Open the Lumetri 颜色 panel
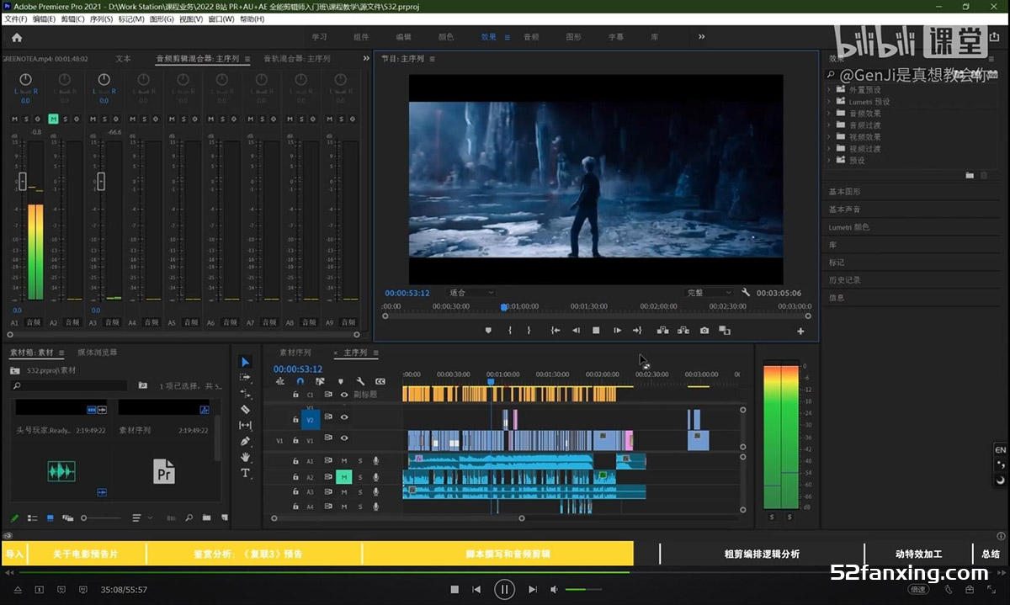The width and height of the screenshot is (1010, 605). click(849, 227)
